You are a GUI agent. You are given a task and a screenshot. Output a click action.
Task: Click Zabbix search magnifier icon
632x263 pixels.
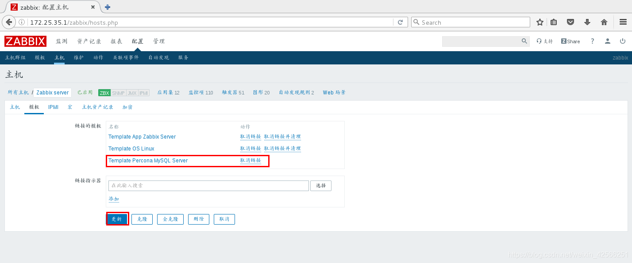(x=524, y=41)
